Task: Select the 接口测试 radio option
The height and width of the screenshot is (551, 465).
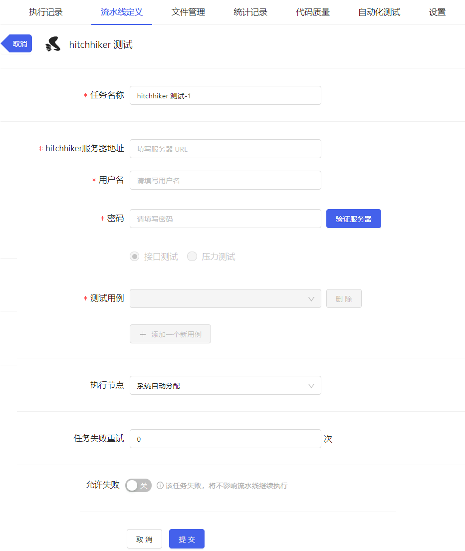Action: coord(135,257)
